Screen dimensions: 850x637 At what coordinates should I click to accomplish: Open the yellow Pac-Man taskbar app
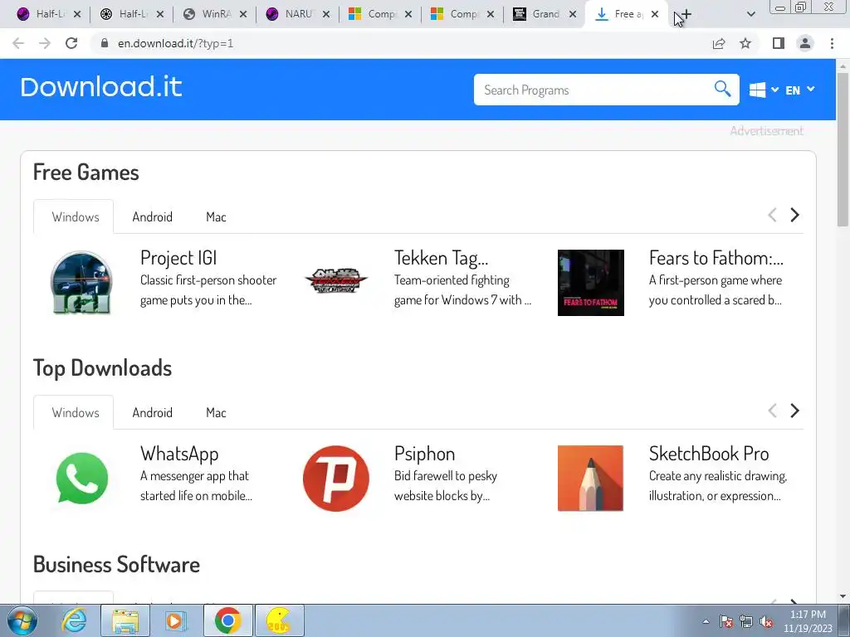pyautogui.click(x=279, y=620)
